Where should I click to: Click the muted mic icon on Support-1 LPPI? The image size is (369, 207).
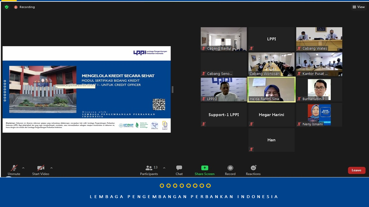pyautogui.click(x=204, y=124)
